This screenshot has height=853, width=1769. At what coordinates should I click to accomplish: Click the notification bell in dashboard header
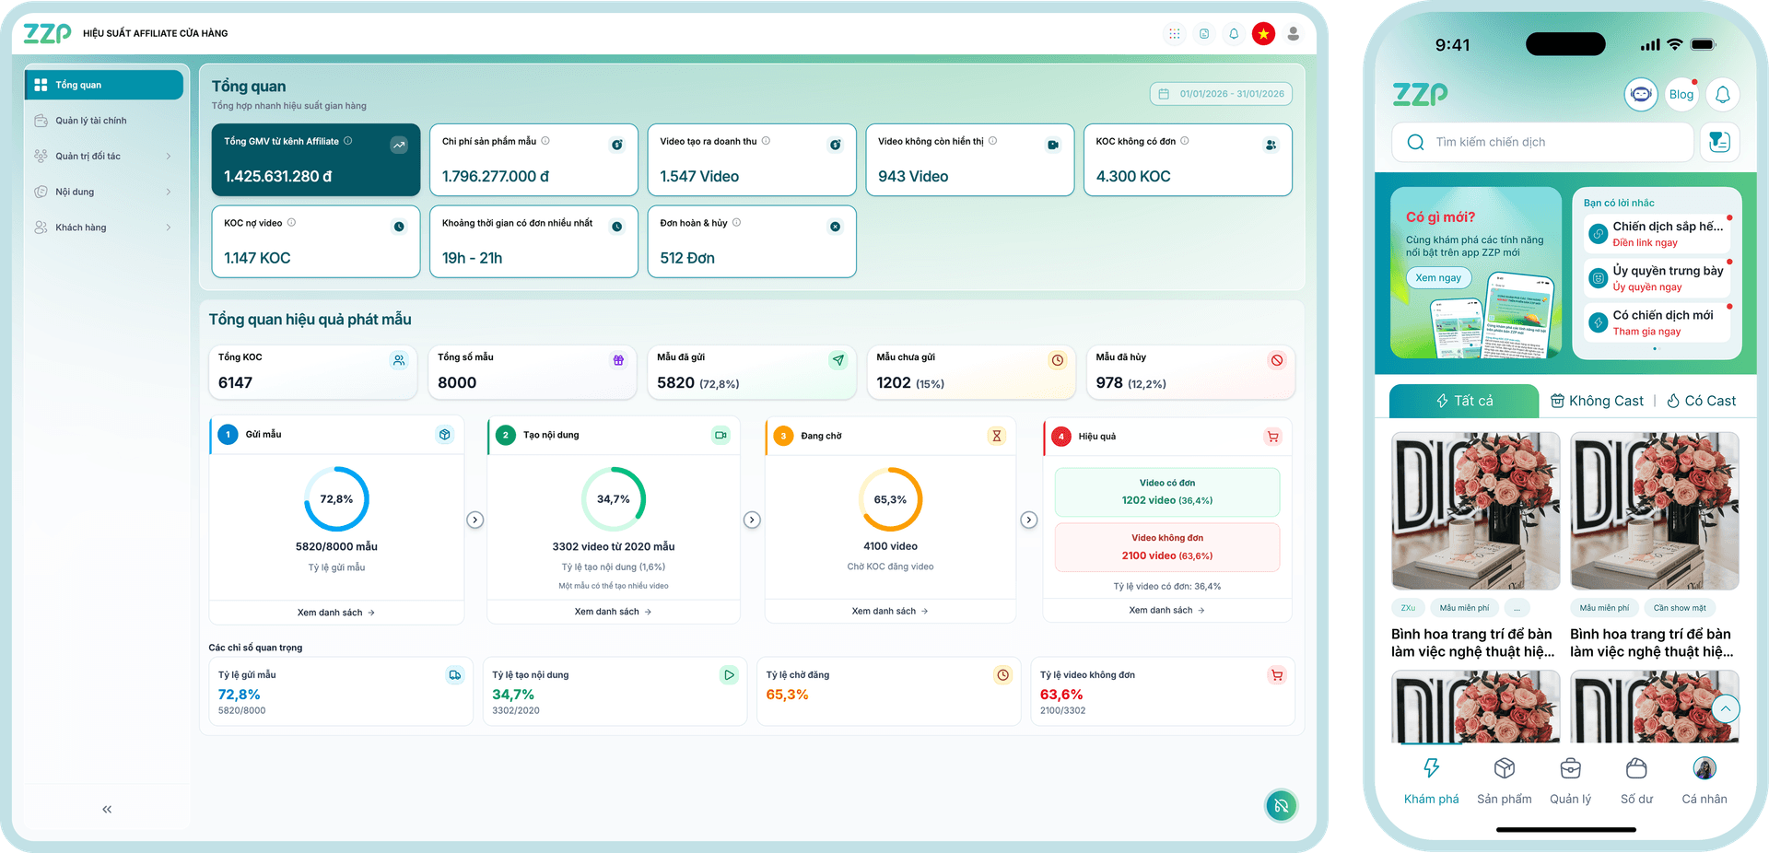tap(1234, 34)
